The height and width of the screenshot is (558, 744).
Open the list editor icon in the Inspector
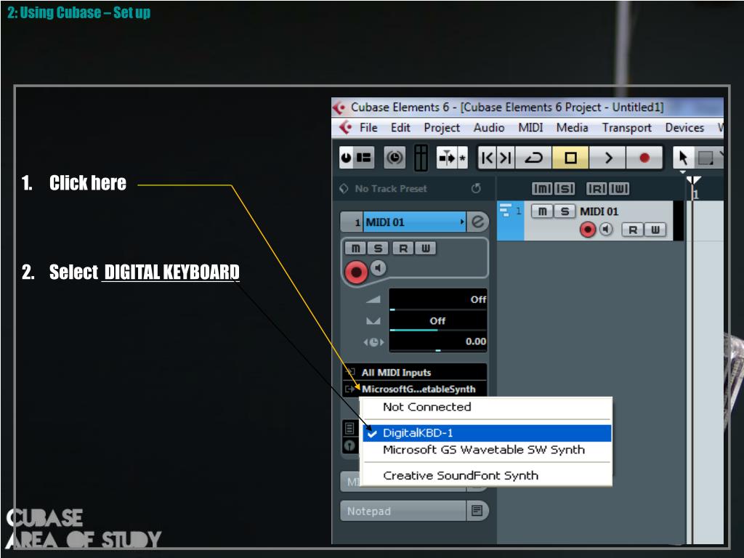[349, 429]
